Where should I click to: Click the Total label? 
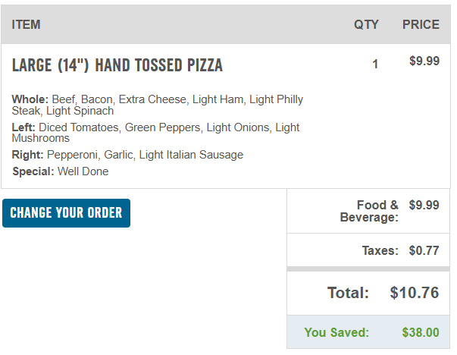click(348, 293)
